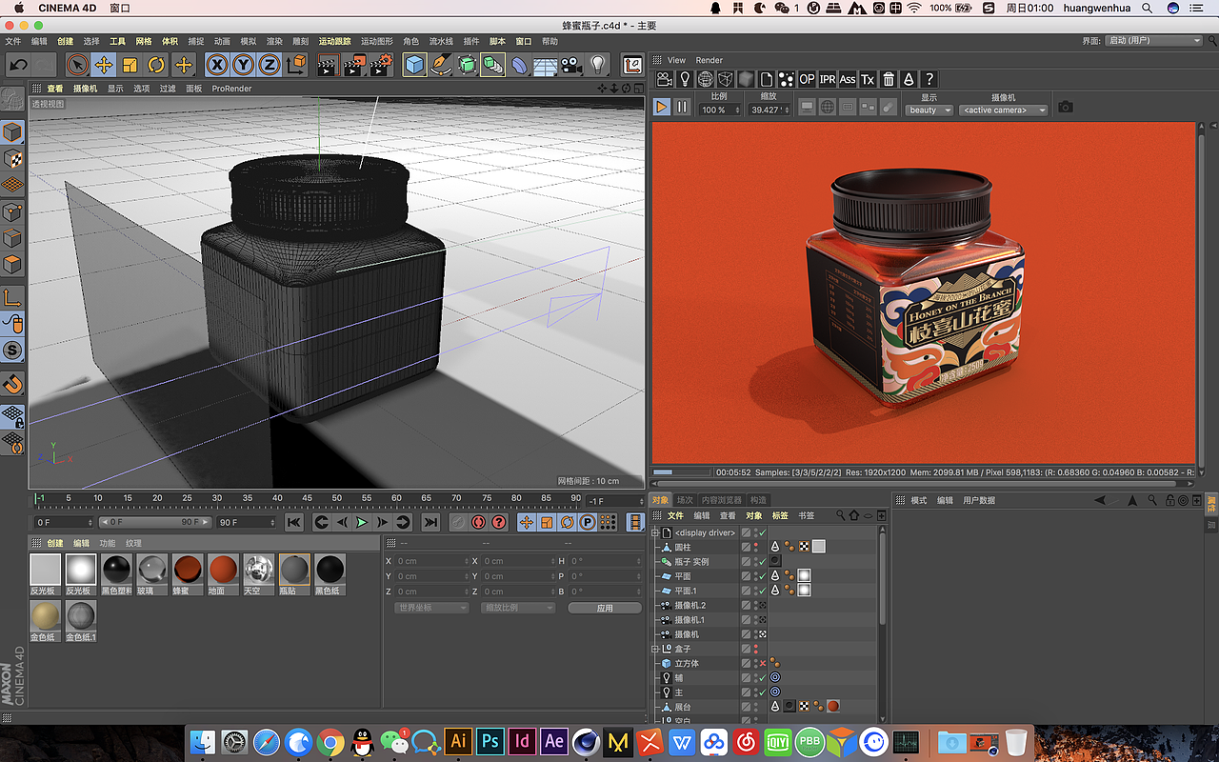Click frame 45 on the timeline ruler
1219x762 pixels.
click(307, 499)
